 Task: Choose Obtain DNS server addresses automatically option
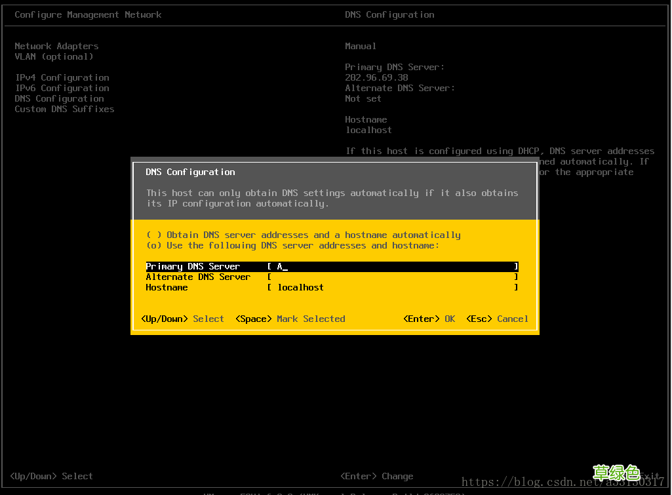tap(304, 235)
